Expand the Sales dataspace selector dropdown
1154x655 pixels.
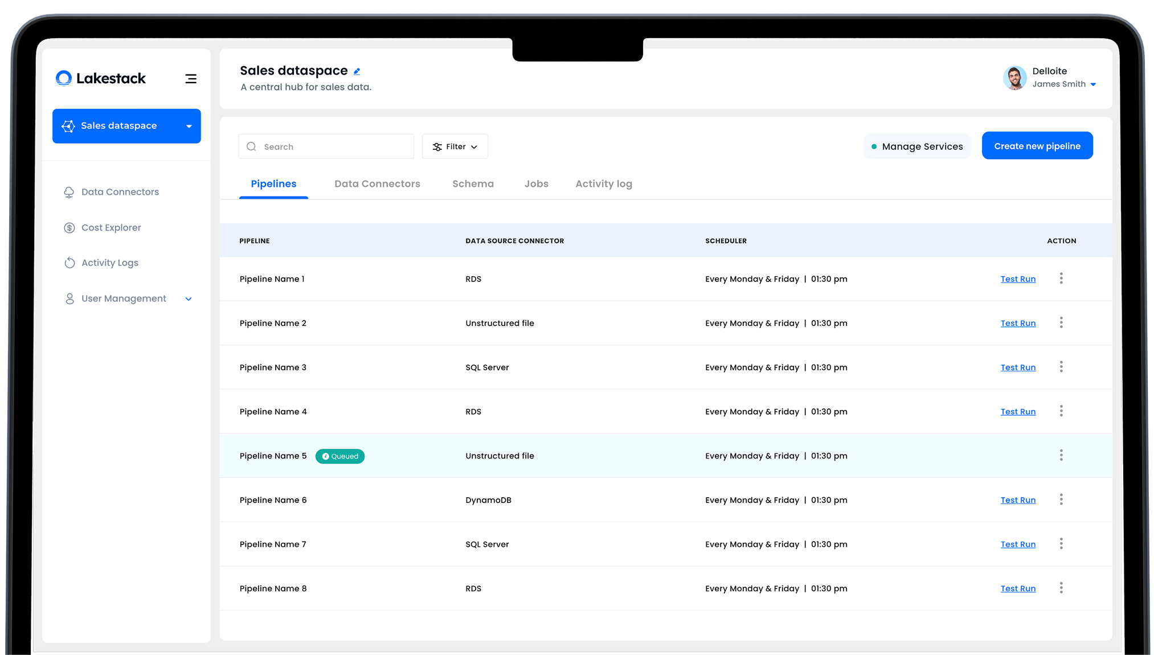189,126
